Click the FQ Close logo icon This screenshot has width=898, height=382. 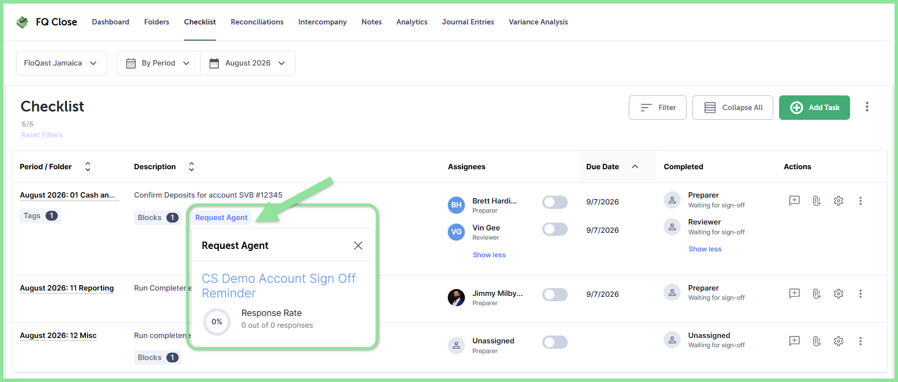pos(22,22)
